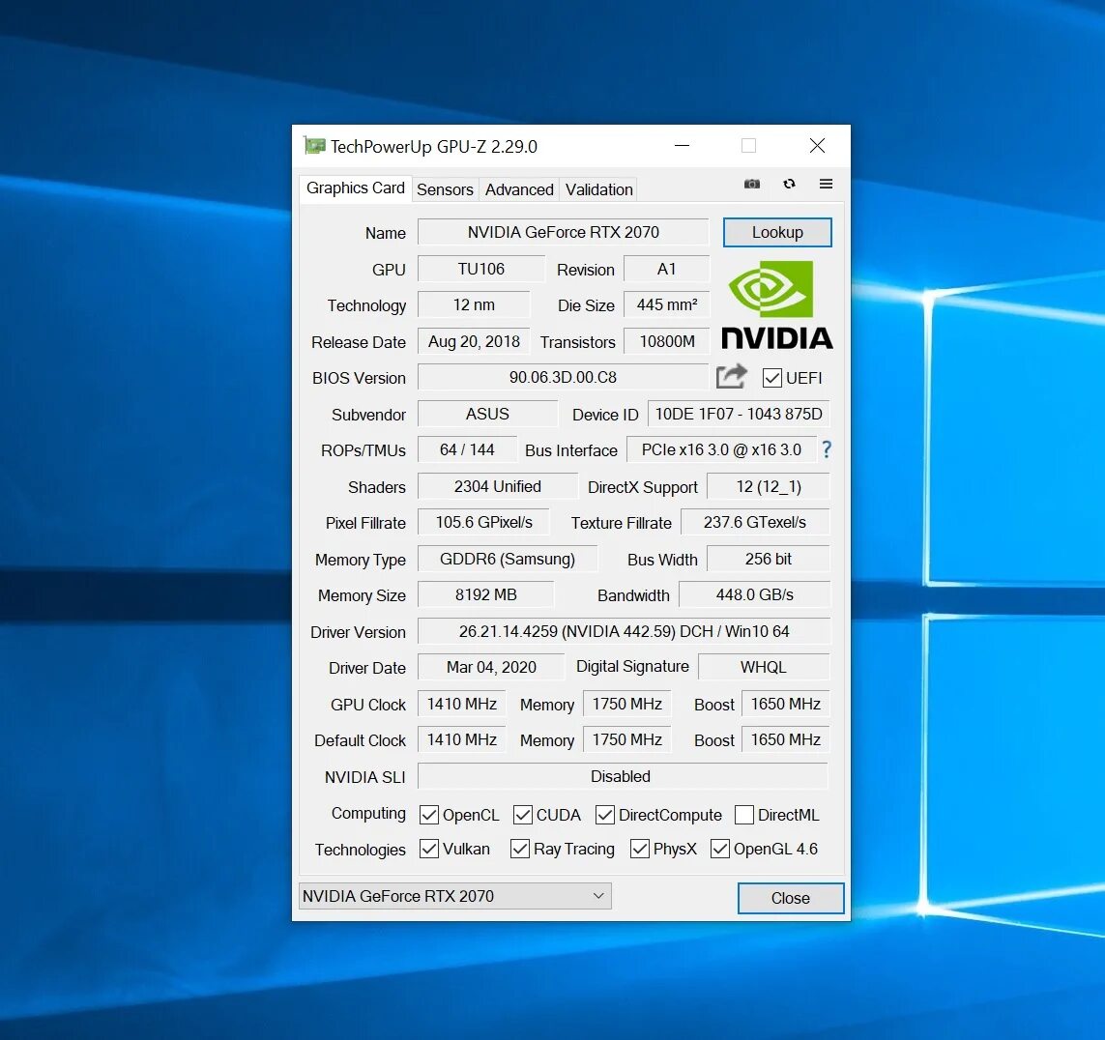Click the ROPs/TMUs value 64 / 144

(467, 449)
